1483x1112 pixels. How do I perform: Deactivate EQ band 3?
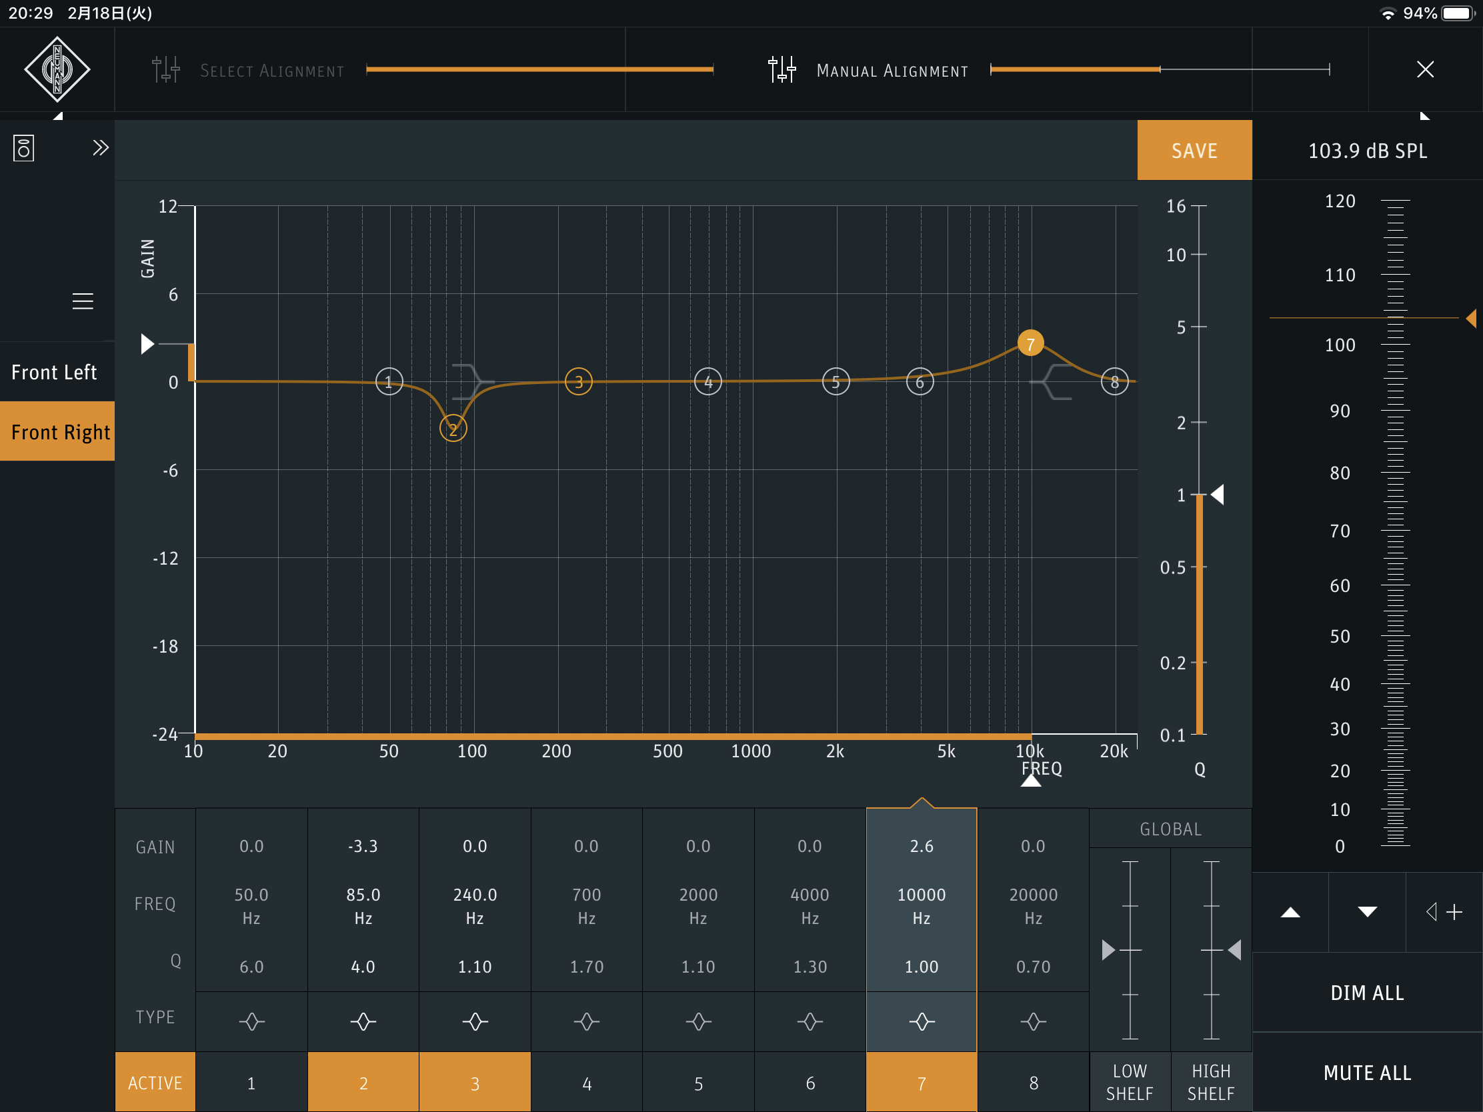(x=475, y=1083)
